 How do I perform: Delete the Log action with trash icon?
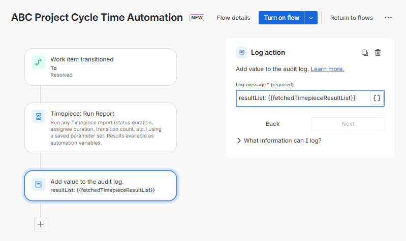pos(378,53)
